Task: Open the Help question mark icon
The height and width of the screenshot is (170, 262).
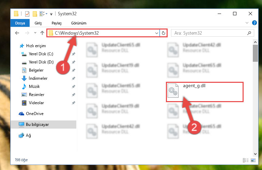Action: coord(254,23)
